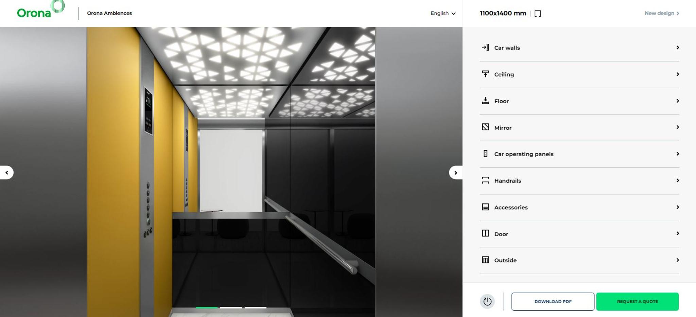Screen dimensions: 696x317
Task: Click the cabin shape icon beside dimensions
Action: (538, 14)
